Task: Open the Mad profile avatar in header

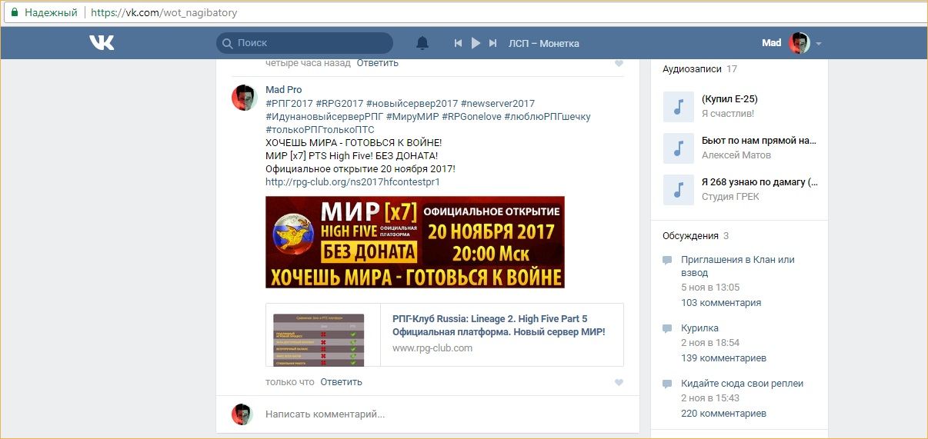Action: click(799, 43)
